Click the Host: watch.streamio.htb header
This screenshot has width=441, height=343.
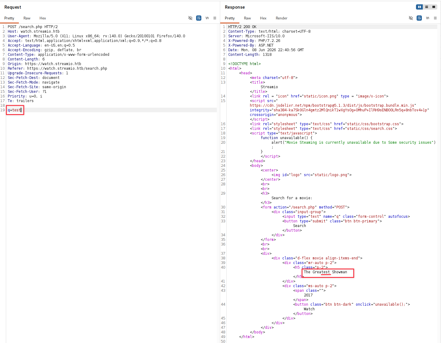click(34, 31)
